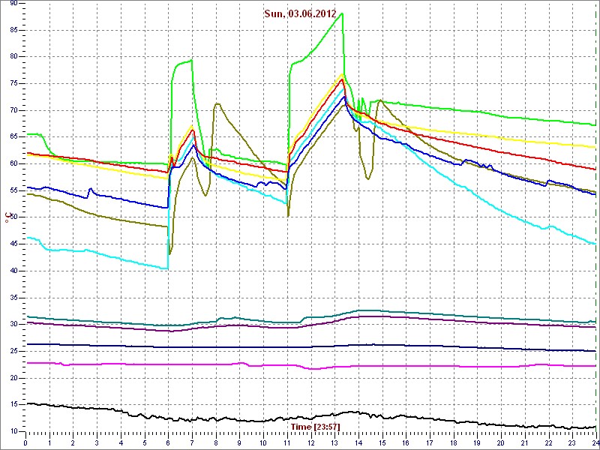Screen dimensions: 600x450
Task: Select the 6 hour tick on the time axis
Action: (x=168, y=442)
